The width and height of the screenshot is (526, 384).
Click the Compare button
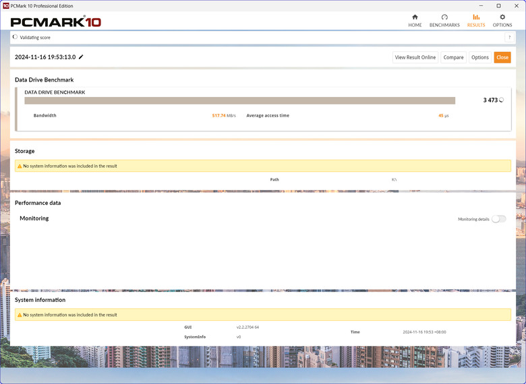[453, 57]
